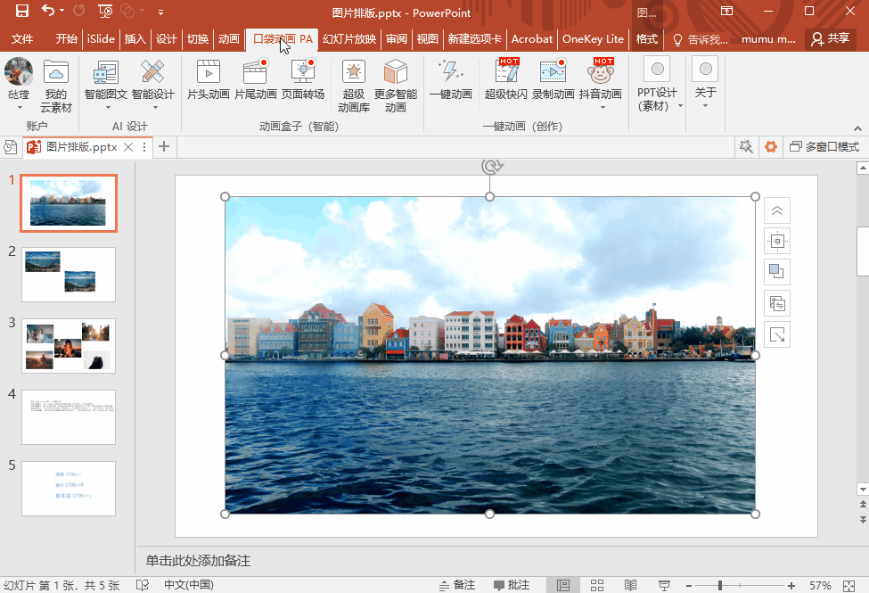Open the 视图 tab
The width and height of the screenshot is (869, 593).
click(x=427, y=39)
